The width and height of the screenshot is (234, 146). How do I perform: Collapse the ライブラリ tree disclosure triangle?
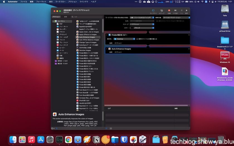click(53, 21)
